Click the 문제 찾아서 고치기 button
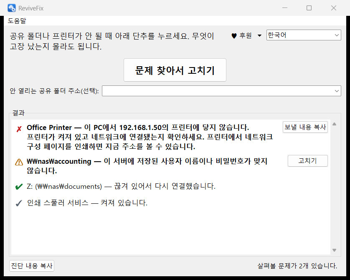Screen dimensions: 350x280 click(x=175, y=70)
